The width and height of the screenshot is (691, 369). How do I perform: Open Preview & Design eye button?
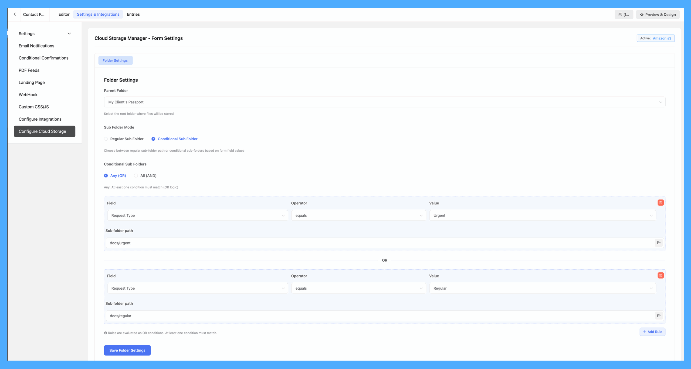click(658, 15)
